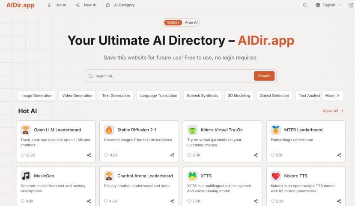Expand the English language dropdown
The width and height of the screenshot is (355, 206).
coord(328,5)
